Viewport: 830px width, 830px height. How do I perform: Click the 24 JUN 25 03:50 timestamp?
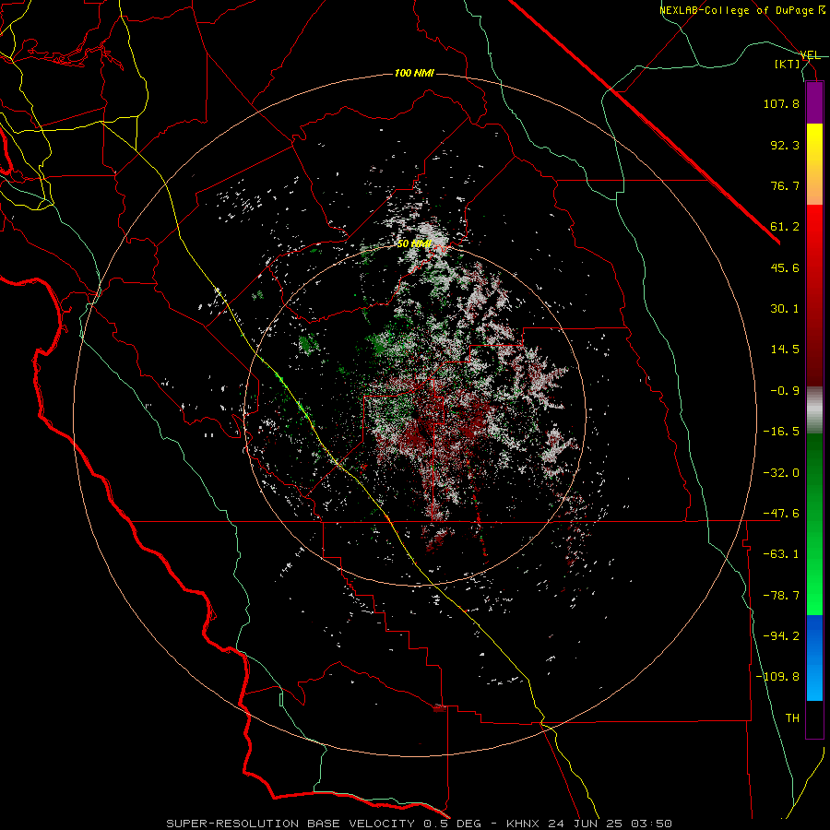610,824
